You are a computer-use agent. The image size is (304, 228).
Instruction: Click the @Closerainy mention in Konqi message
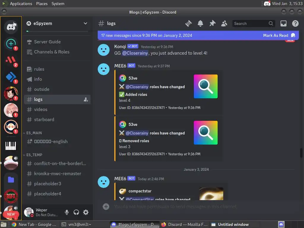[135, 53]
